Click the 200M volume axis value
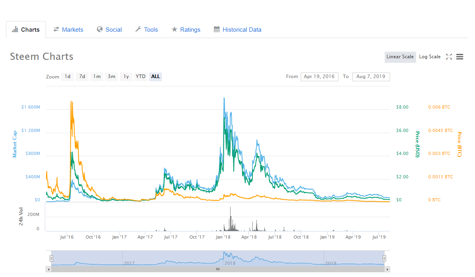The width and height of the screenshot is (475, 277). pos(33,214)
